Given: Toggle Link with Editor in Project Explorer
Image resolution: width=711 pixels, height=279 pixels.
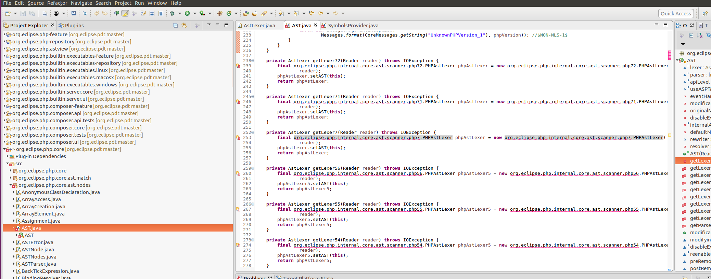Looking at the screenshot, I should (x=184, y=25).
